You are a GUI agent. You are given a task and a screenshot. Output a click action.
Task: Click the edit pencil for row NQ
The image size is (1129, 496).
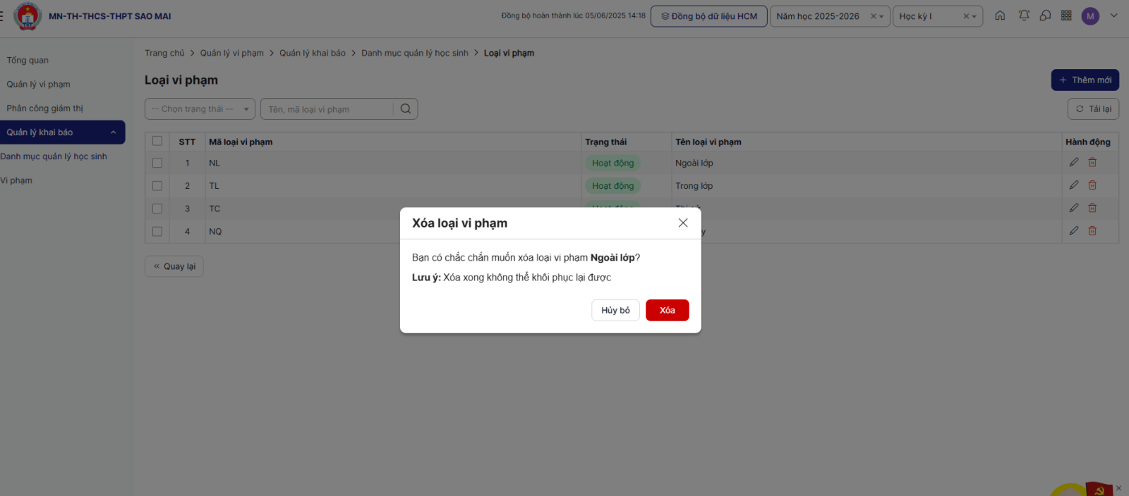(x=1073, y=231)
